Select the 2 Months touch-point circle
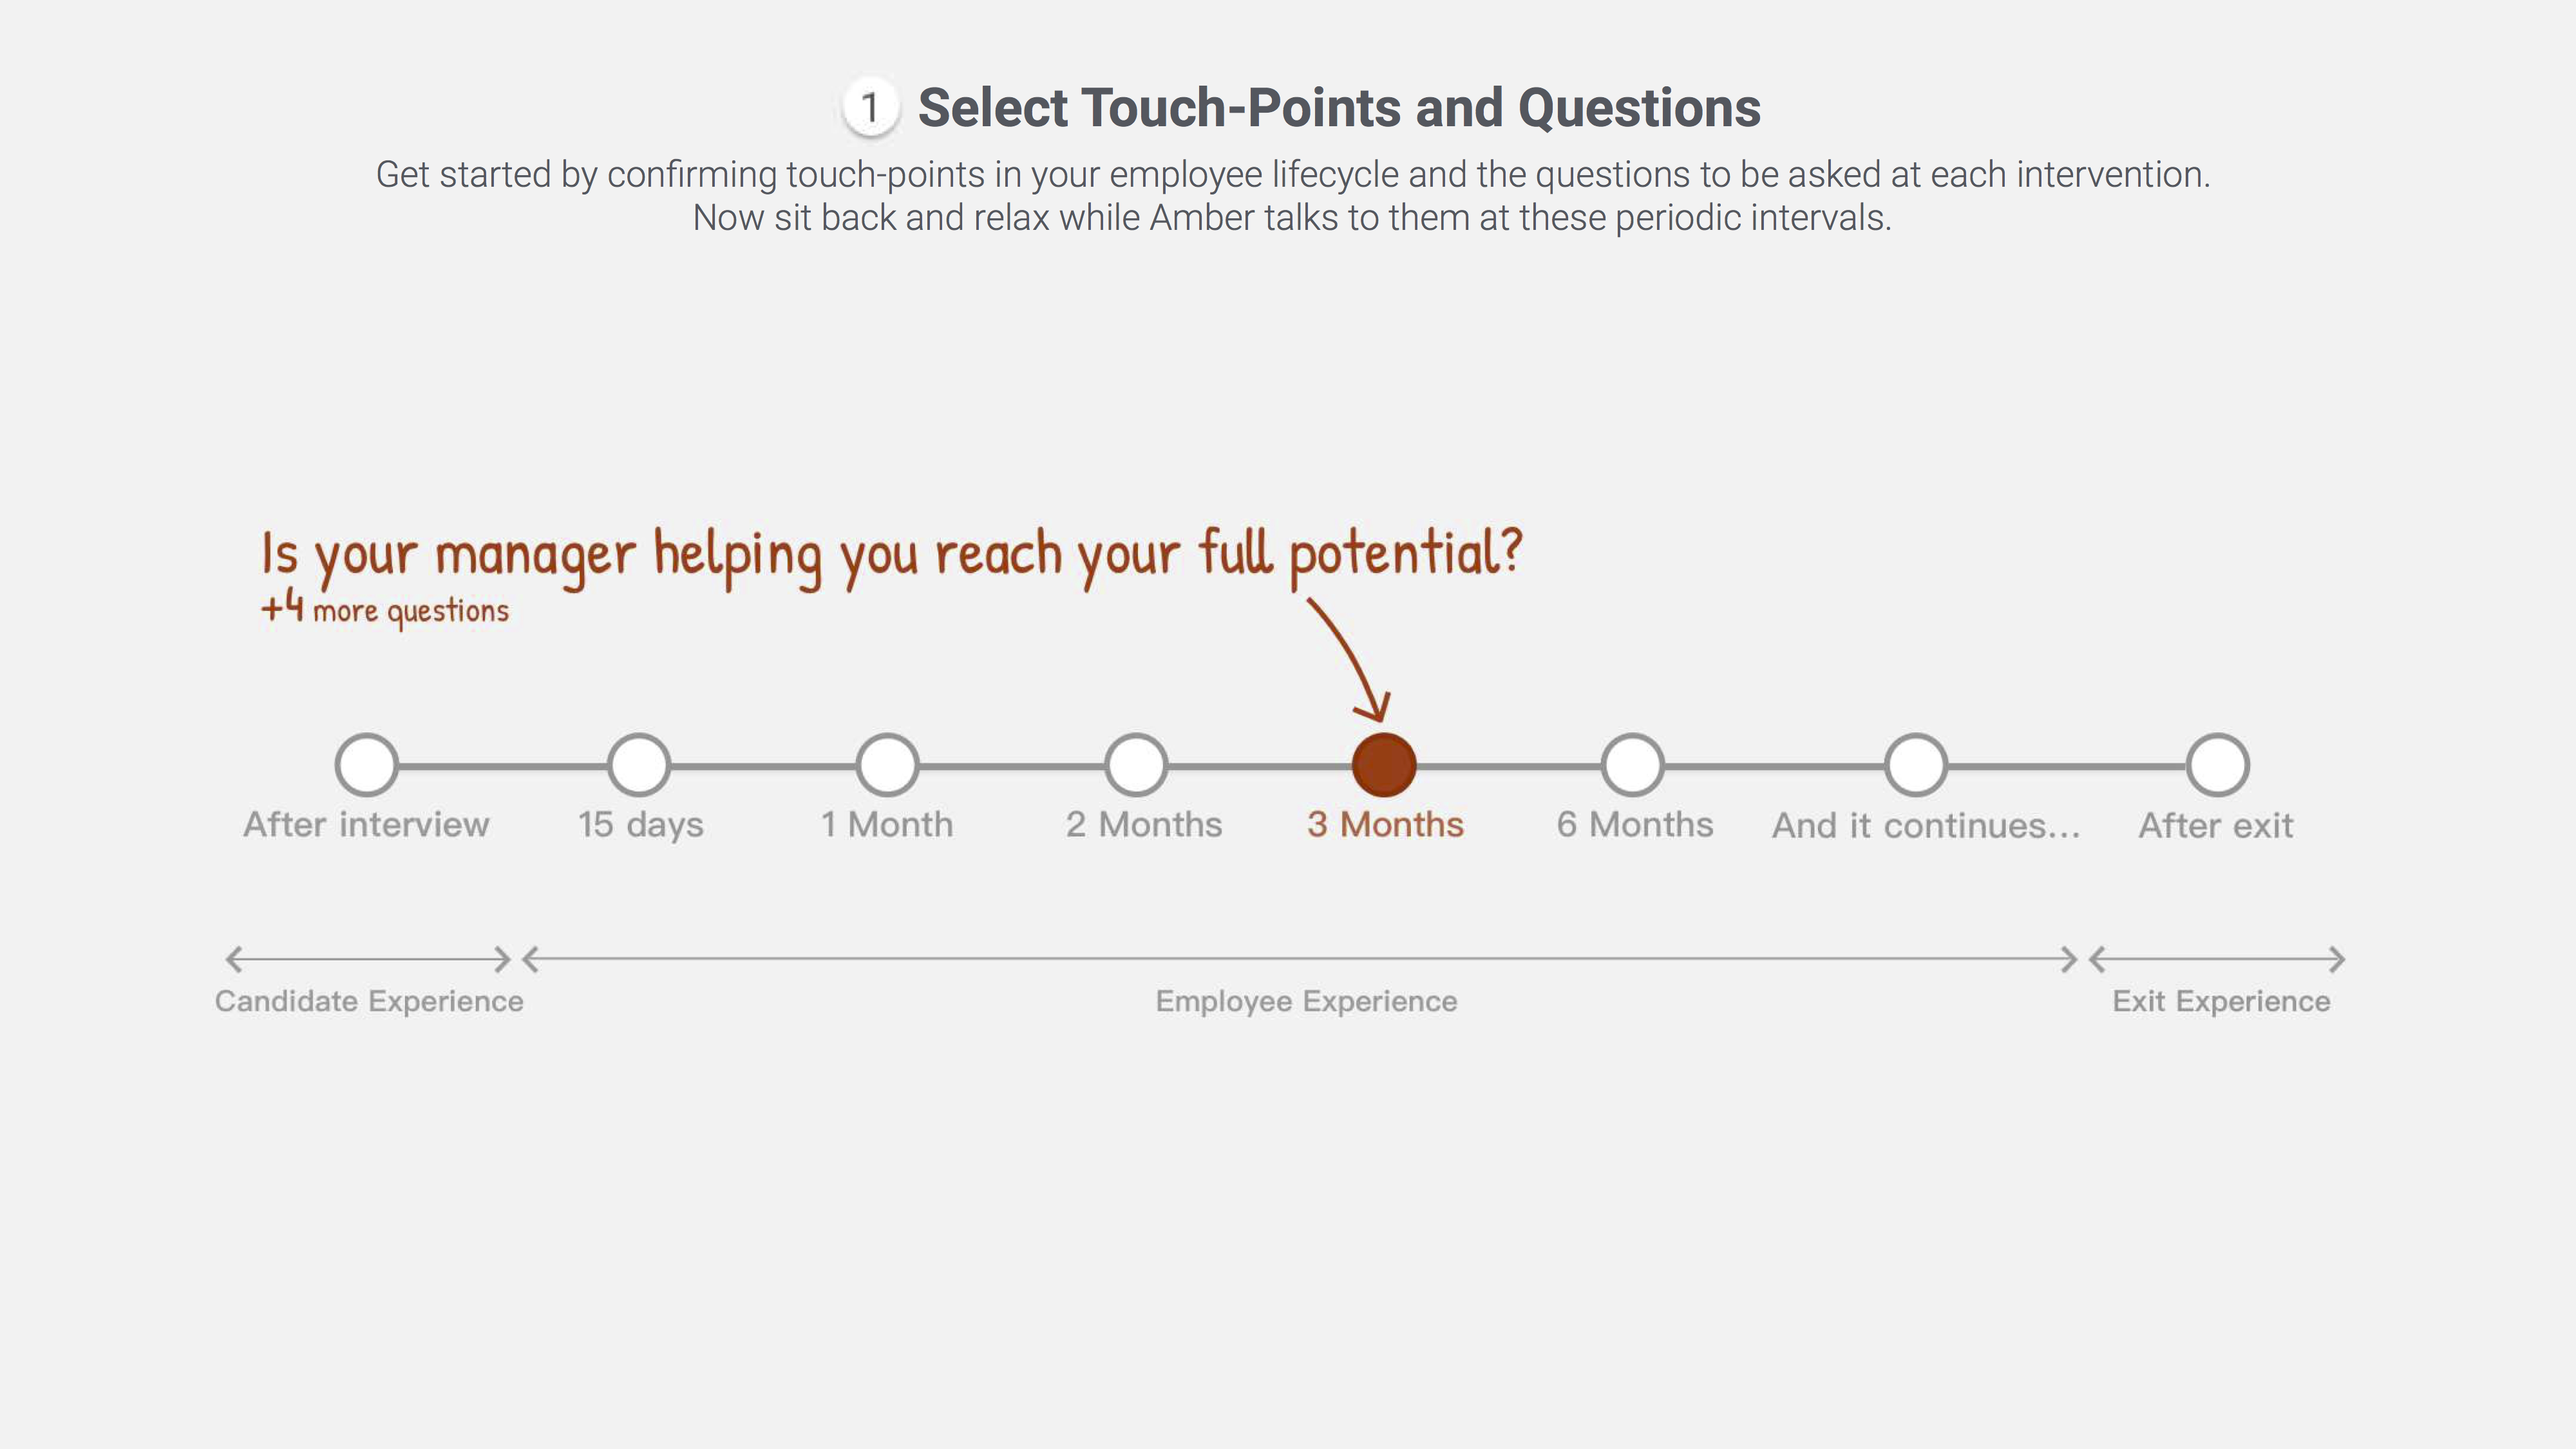 click(1136, 765)
